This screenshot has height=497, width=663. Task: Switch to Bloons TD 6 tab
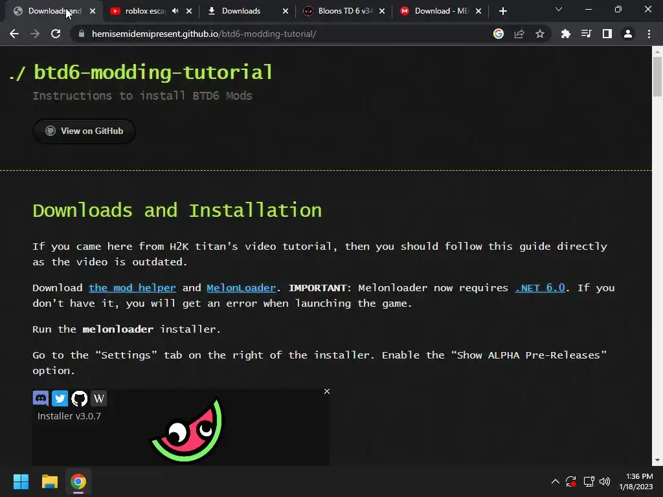pos(346,11)
